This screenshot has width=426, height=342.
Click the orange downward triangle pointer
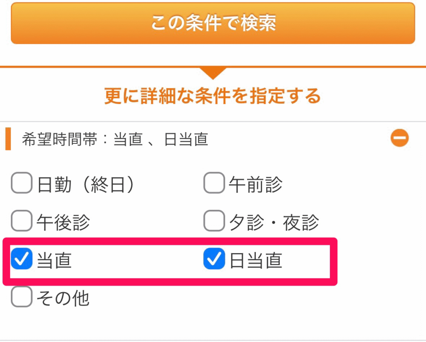point(213,72)
